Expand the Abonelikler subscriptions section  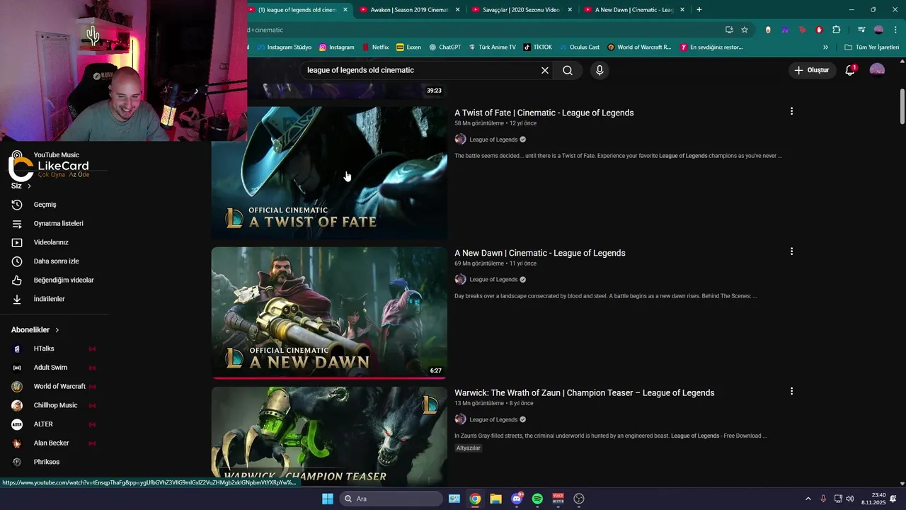[x=35, y=330]
